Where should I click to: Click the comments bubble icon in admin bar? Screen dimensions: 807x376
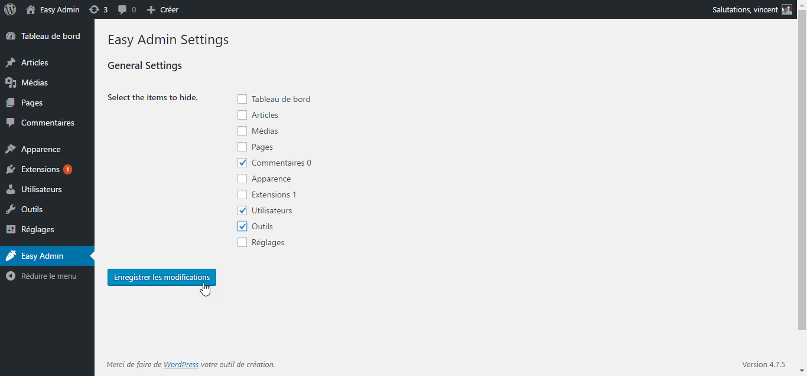122,10
